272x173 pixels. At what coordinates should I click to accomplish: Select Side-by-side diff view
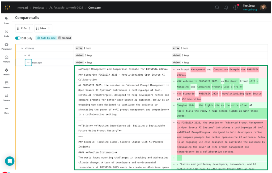pyautogui.click(x=46, y=38)
